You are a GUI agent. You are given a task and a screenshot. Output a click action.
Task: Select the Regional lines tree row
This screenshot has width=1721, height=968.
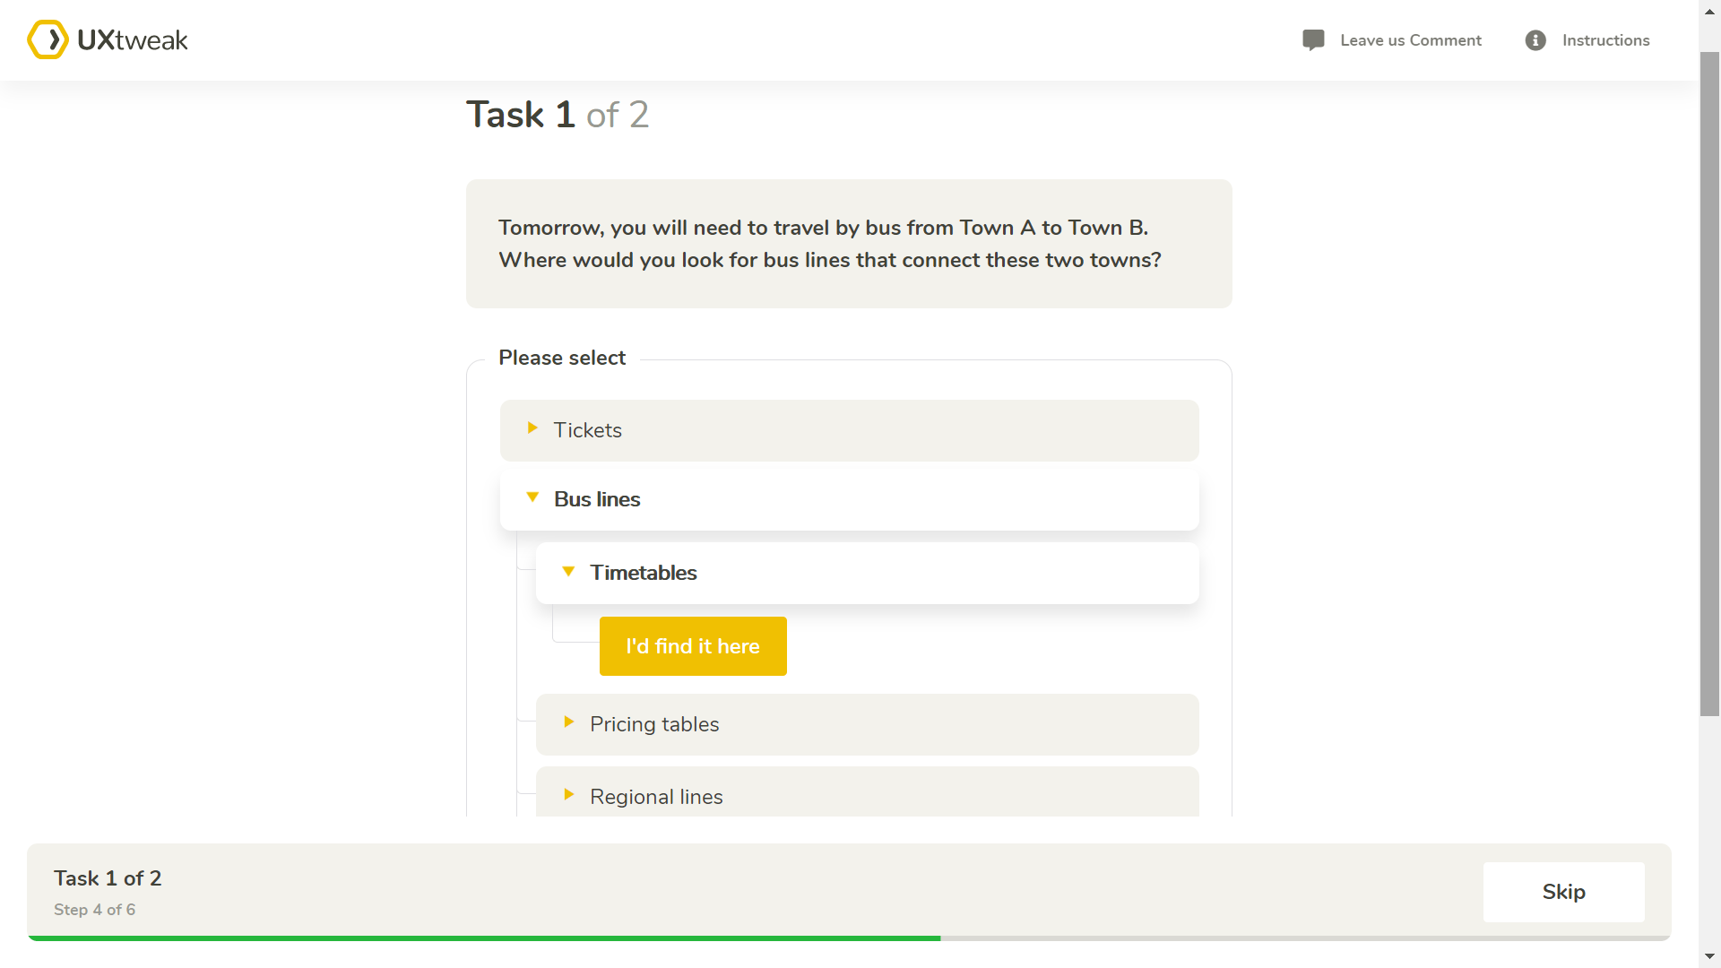pyautogui.click(x=867, y=792)
